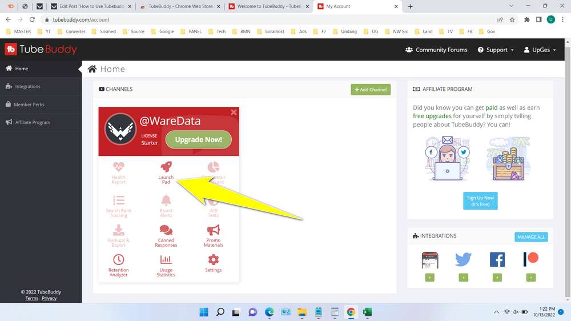Open the Terms link
571x321 pixels.
(x=31, y=298)
